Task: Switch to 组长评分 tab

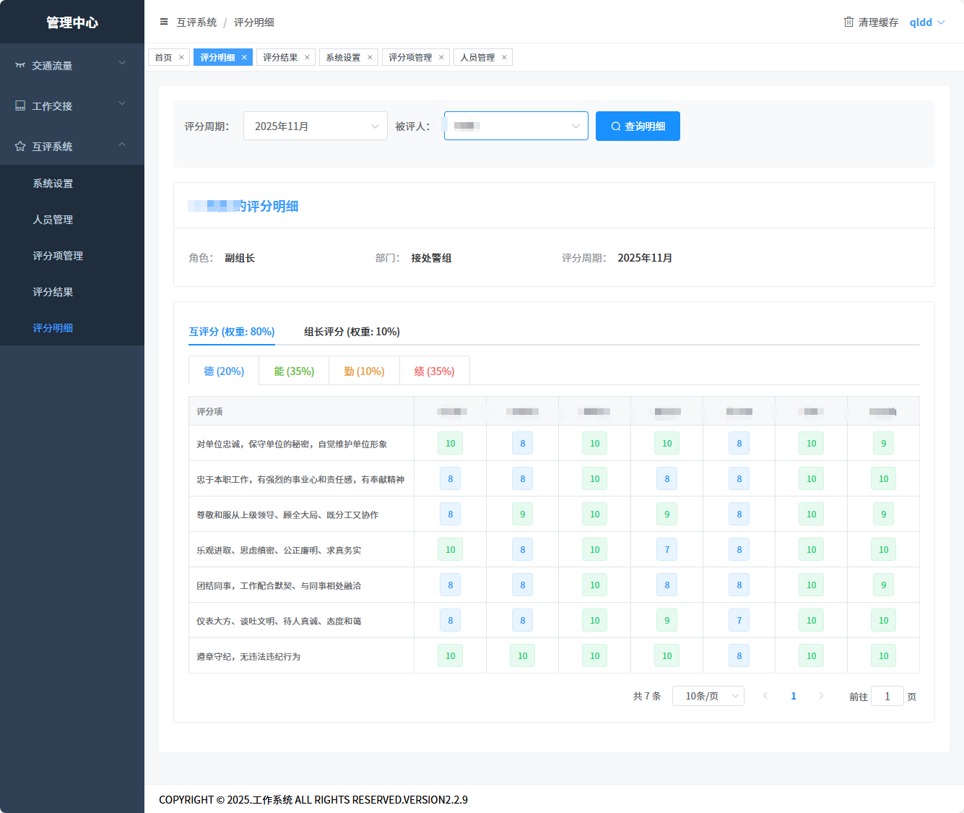Action: [x=352, y=332]
